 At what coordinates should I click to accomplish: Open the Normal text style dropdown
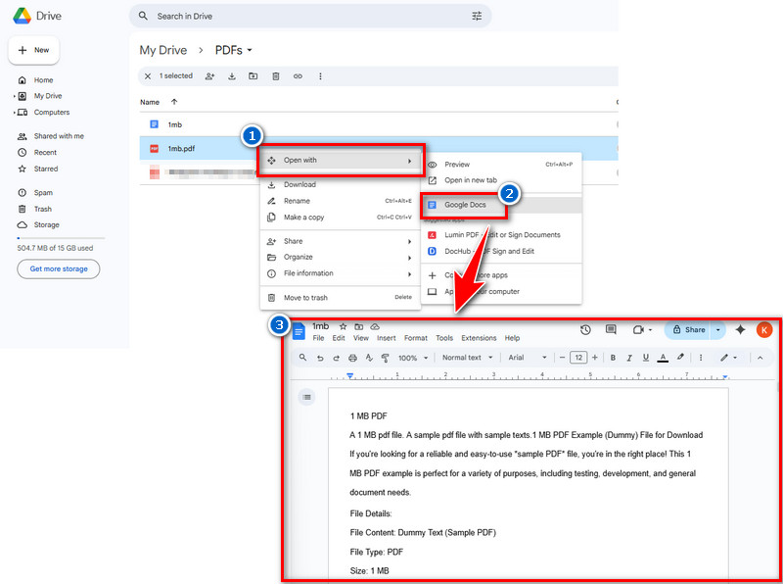pos(468,358)
